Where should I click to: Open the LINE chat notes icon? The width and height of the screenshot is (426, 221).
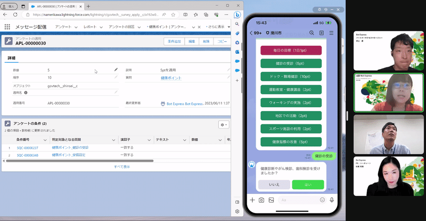click(x=322, y=33)
